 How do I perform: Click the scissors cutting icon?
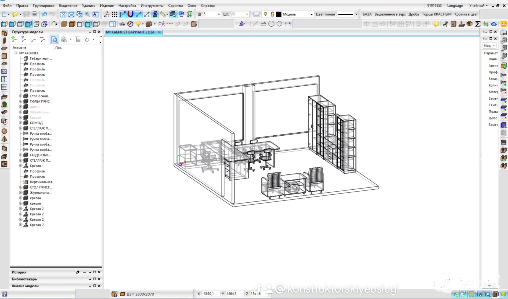click(446, 24)
